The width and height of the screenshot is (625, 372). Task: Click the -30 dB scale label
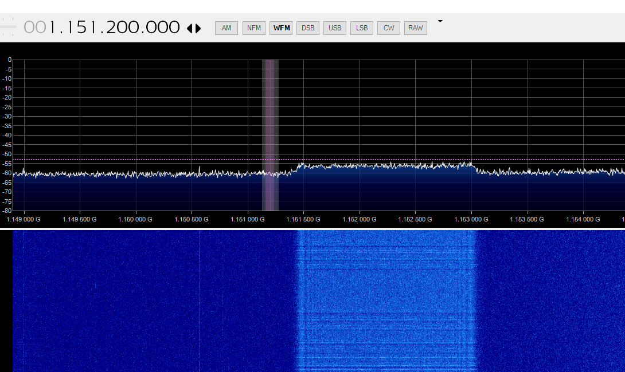coord(7,117)
